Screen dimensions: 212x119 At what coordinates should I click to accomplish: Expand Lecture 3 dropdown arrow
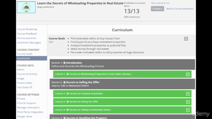[188, 102]
